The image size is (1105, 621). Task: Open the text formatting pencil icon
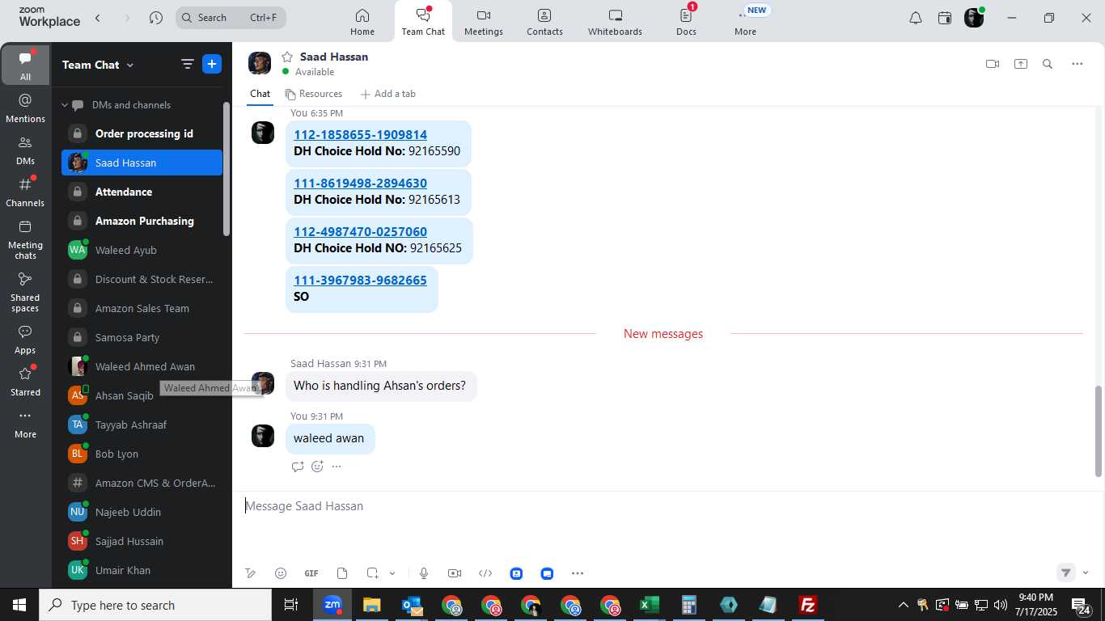tap(251, 573)
